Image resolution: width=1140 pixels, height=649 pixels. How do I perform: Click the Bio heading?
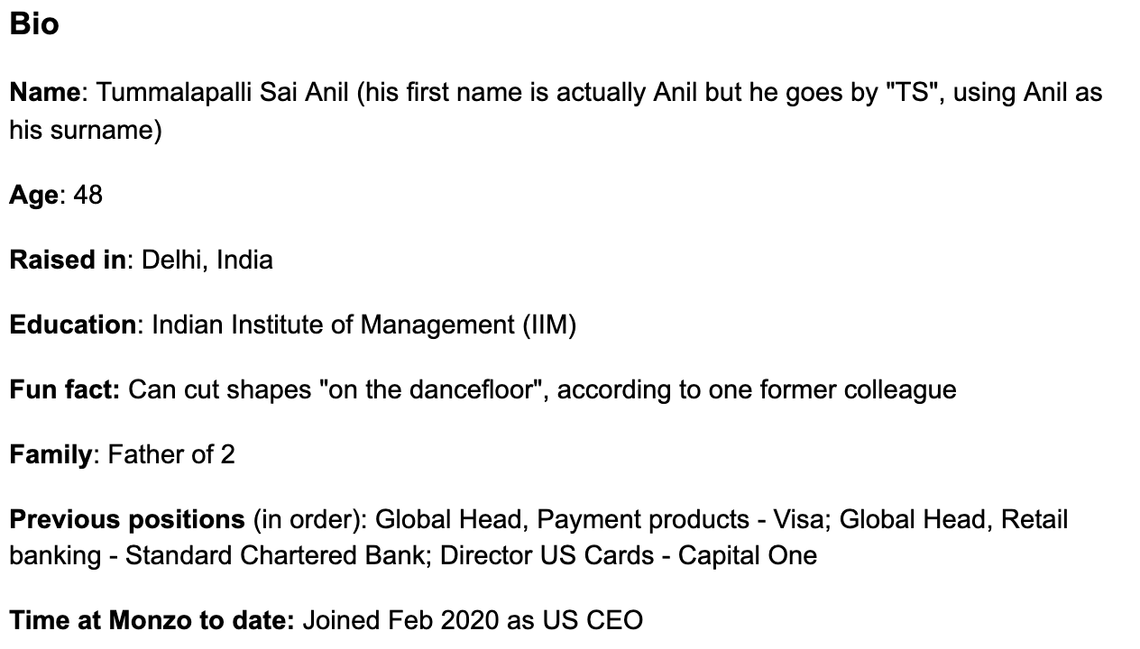click(34, 23)
